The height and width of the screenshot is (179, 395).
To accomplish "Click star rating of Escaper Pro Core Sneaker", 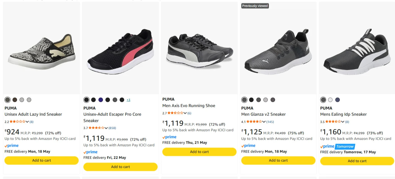I will [x=96, y=128].
